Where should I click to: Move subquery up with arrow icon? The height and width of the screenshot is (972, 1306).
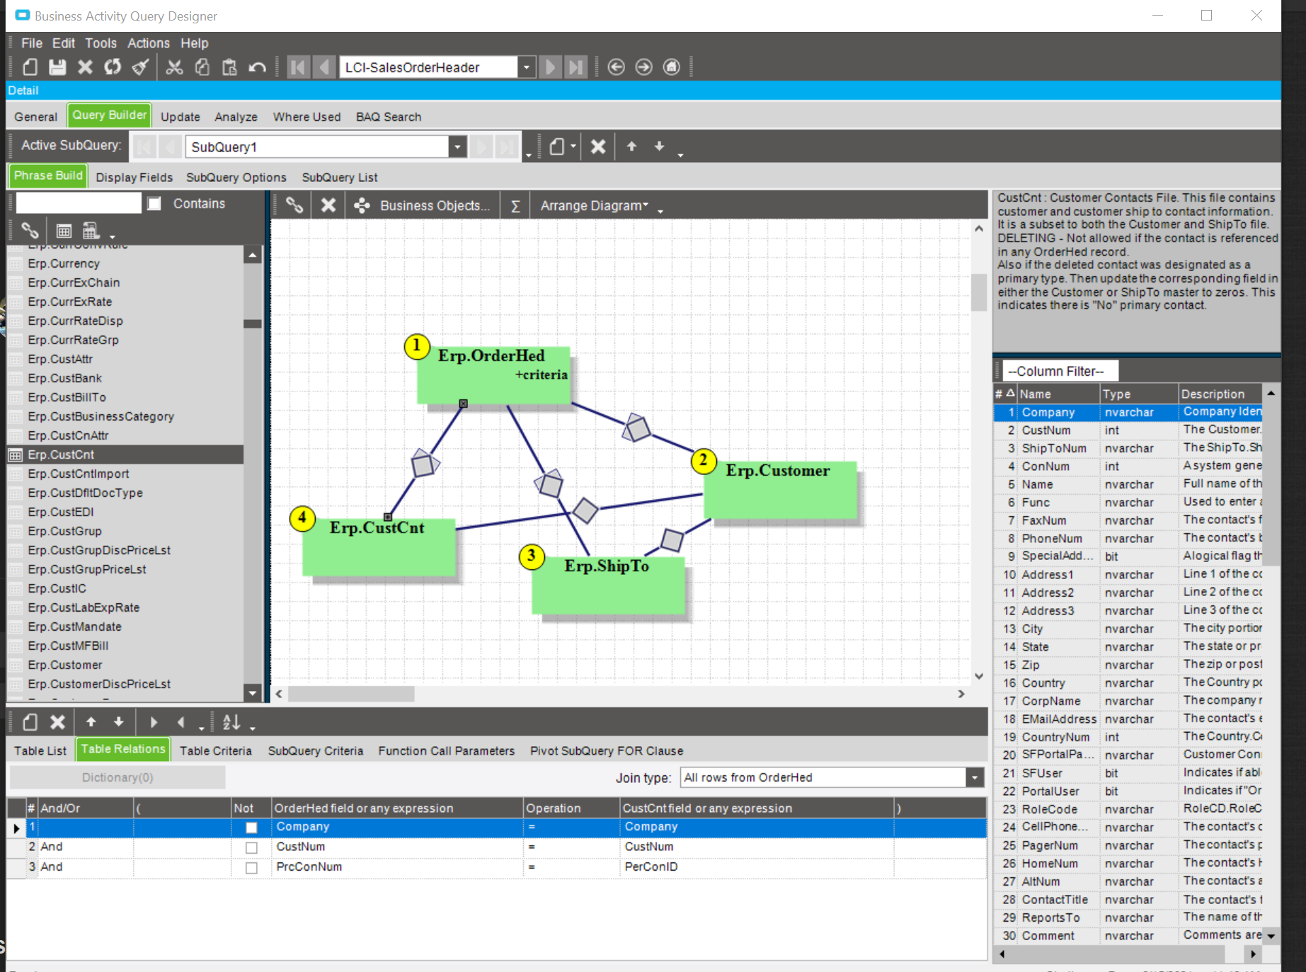pos(631,147)
